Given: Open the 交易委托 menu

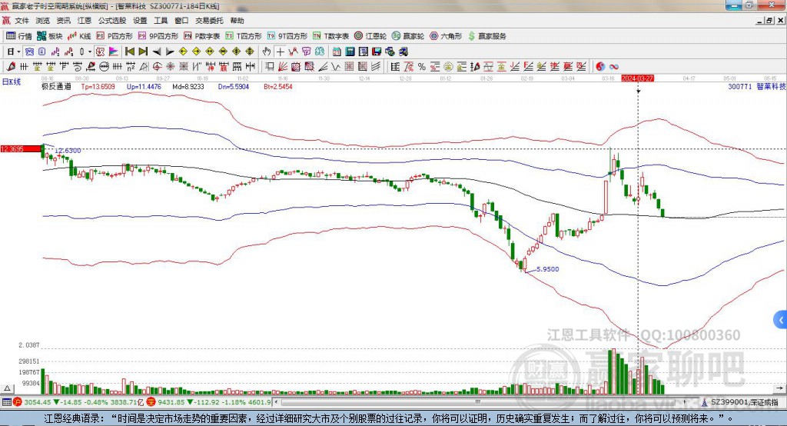Looking at the screenshot, I should click(209, 21).
